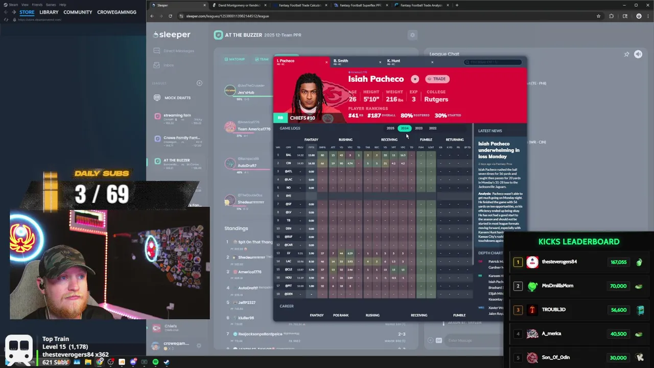The height and width of the screenshot is (368, 654).
Task: Switch to Fantasy Football Superflex PPR tab
Action: (x=361, y=5)
